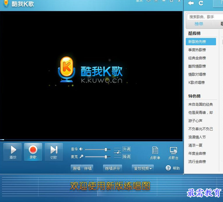The image size is (223, 202).
Task: Click the 帮助 question mark icon
Action: point(168,168)
